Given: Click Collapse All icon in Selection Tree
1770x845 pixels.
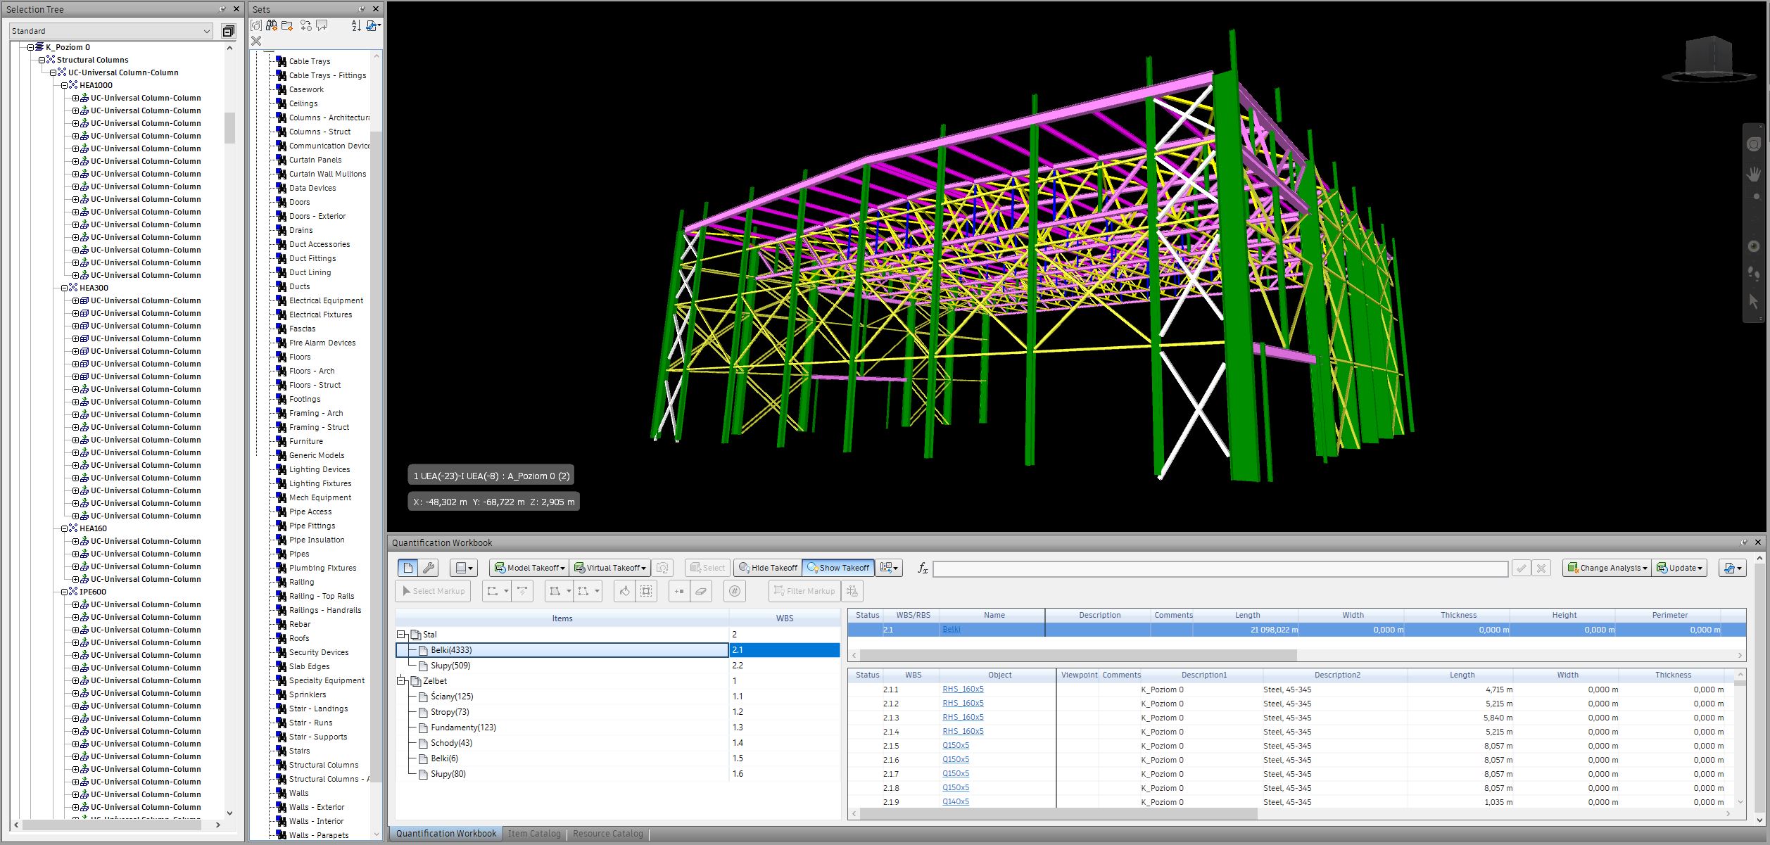Looking at the screenshot, I should click(x=229, y=31).
